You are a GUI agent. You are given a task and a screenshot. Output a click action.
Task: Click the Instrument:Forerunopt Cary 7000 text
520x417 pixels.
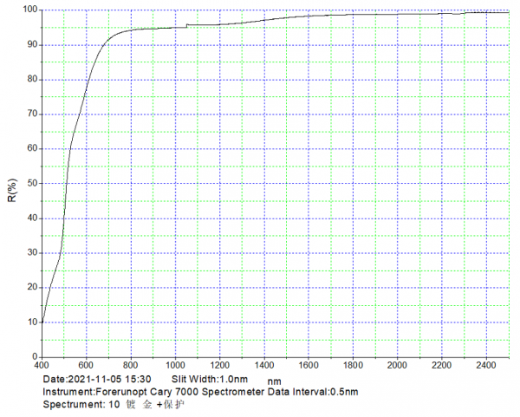[x=133, y=392]
